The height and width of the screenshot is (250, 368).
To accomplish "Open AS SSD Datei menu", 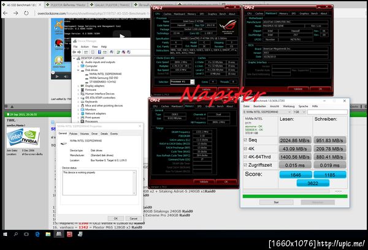I will [x=247, y=106].
